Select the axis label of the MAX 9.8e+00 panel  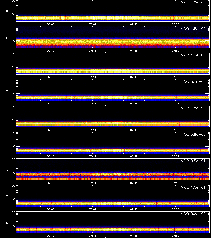(7, 143)
